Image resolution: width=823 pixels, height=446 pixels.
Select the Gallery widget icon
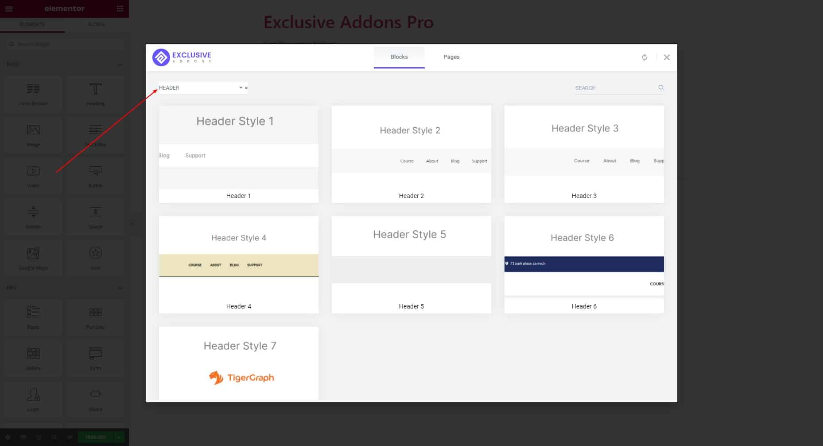tap(33, 353)
